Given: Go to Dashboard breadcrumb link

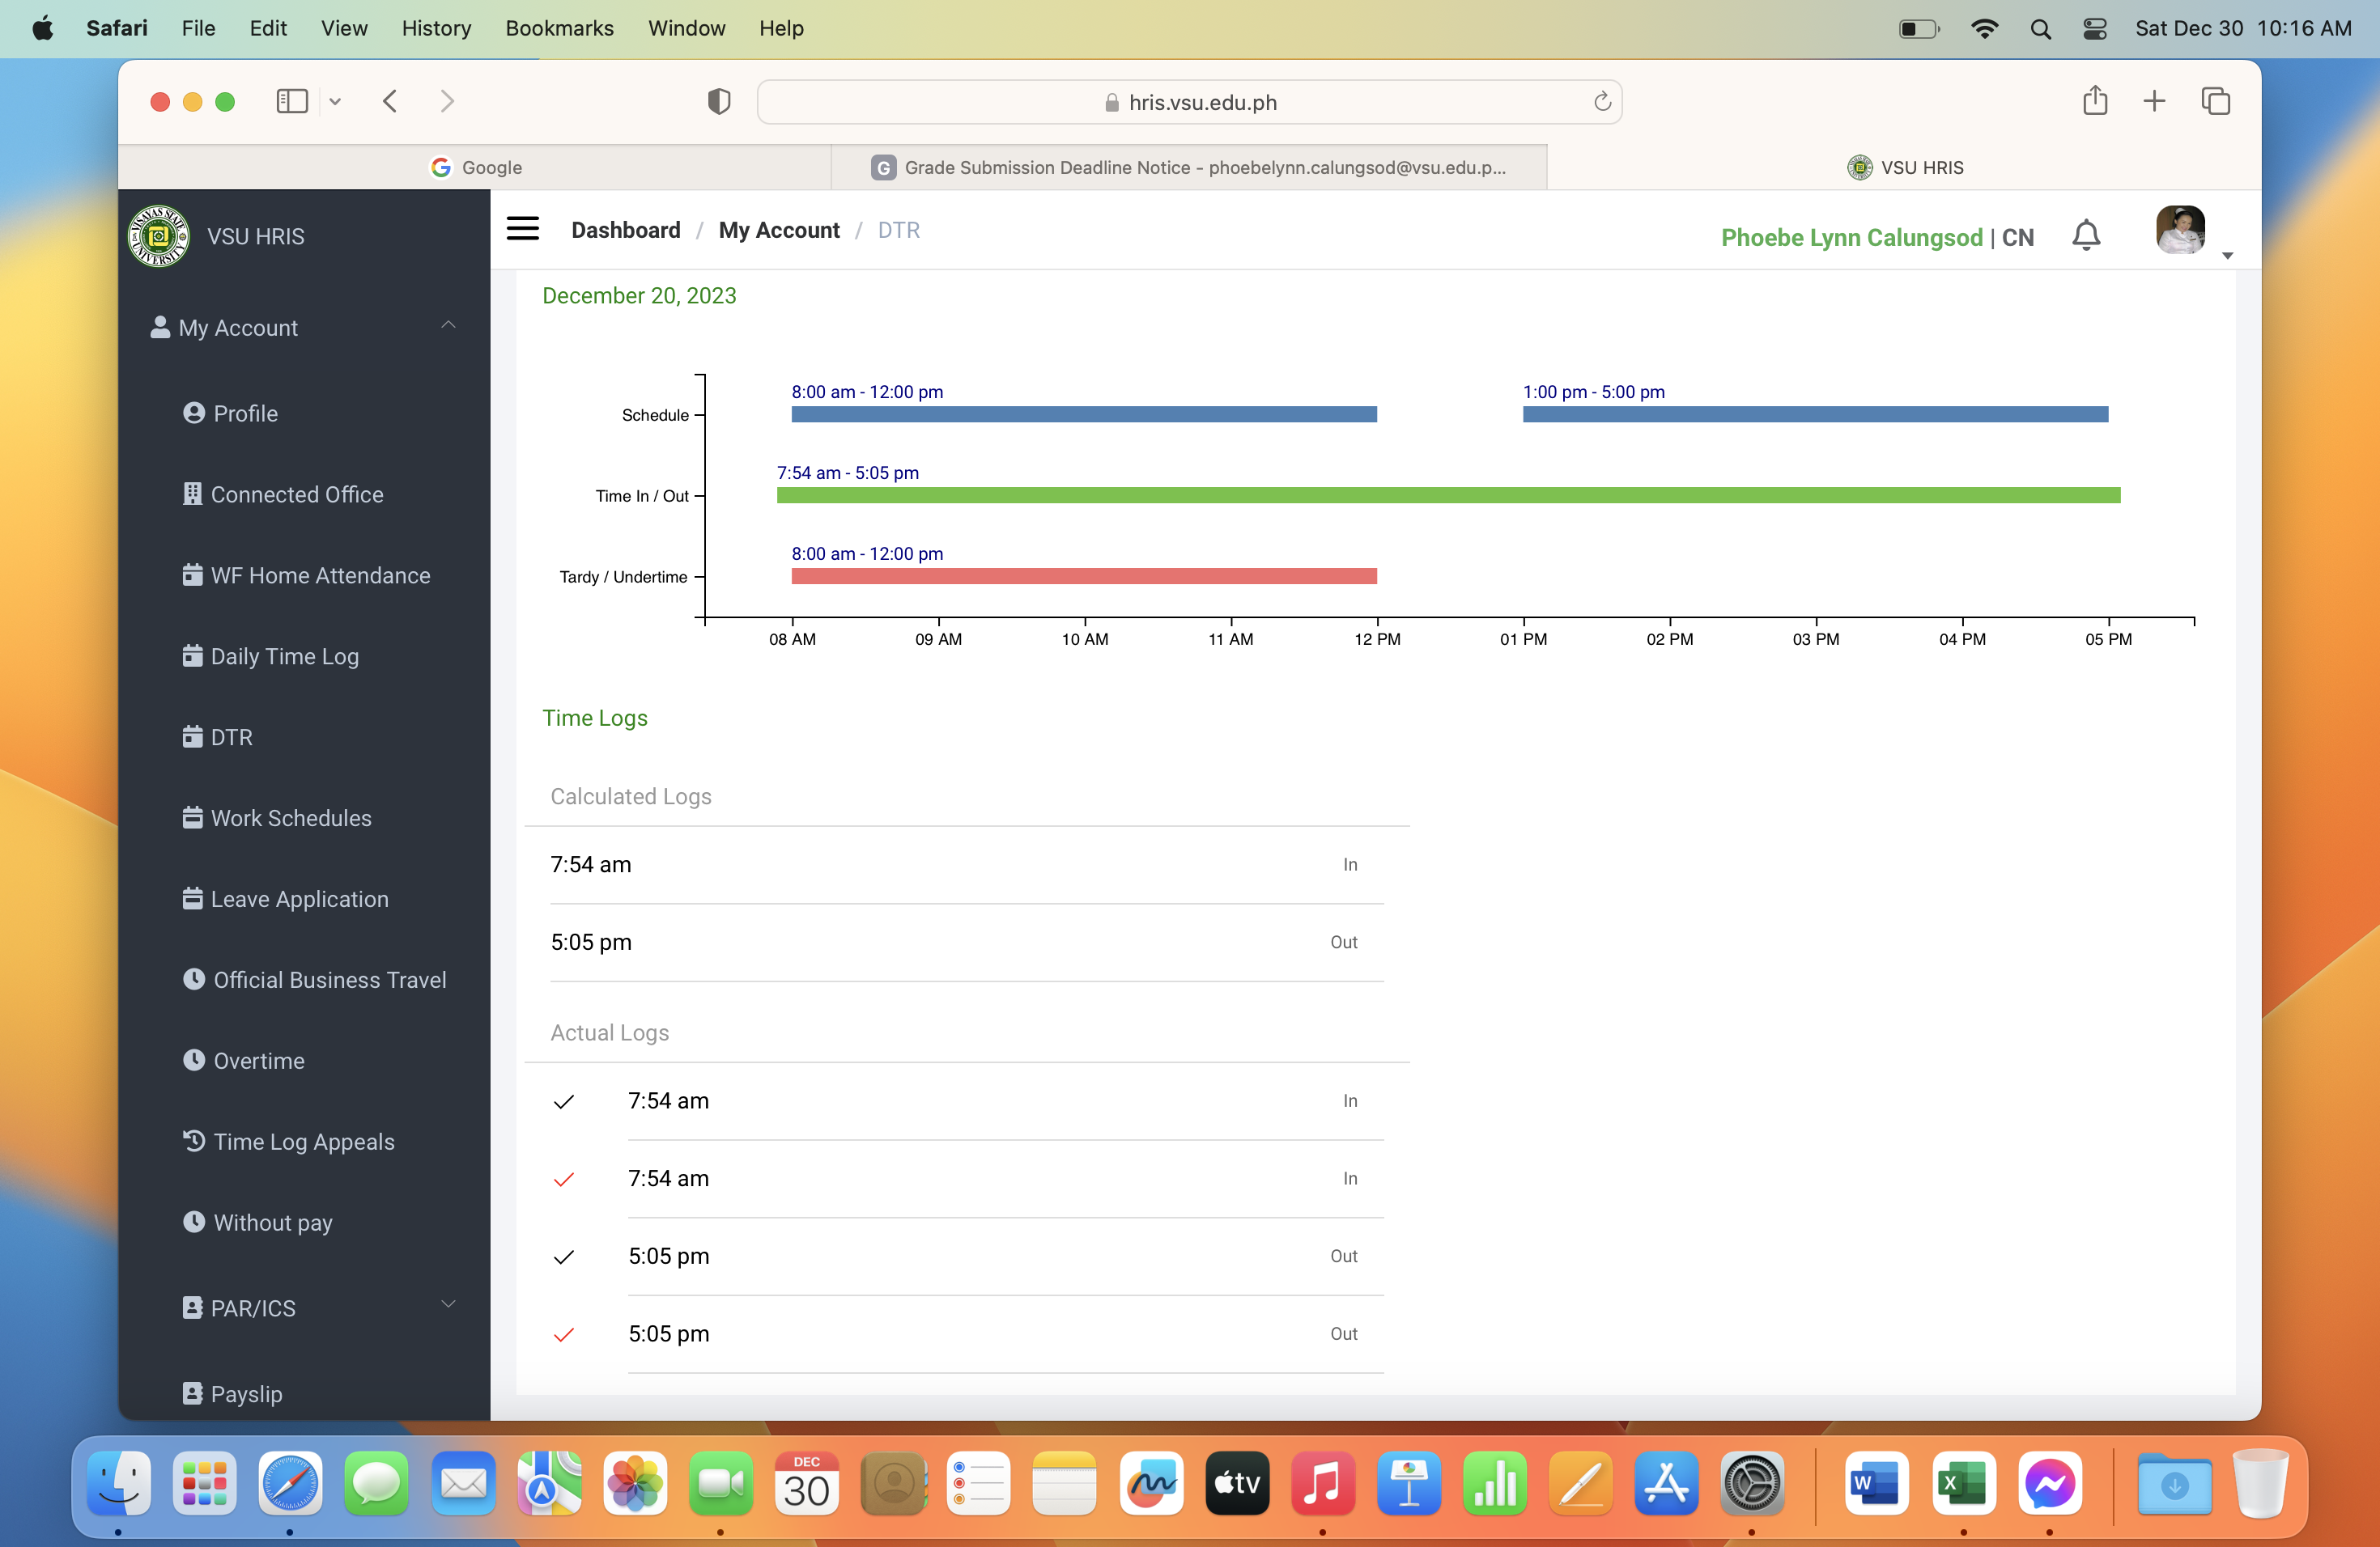Looking at the screenshot, I should click(625, 230).
